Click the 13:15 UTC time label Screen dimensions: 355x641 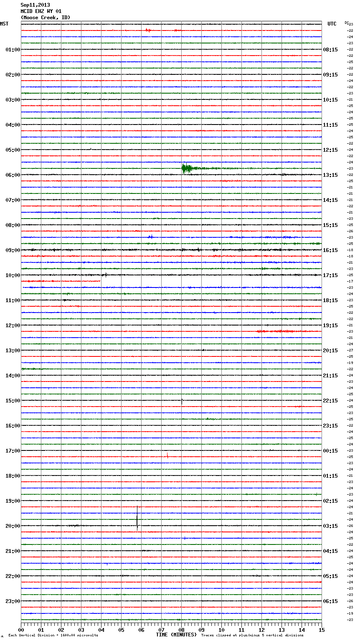330,175
